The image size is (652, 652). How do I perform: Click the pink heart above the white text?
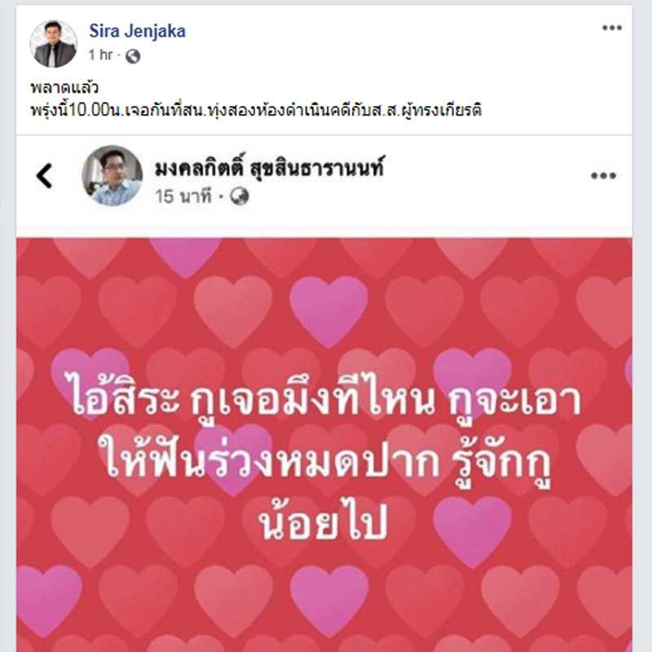328,311
